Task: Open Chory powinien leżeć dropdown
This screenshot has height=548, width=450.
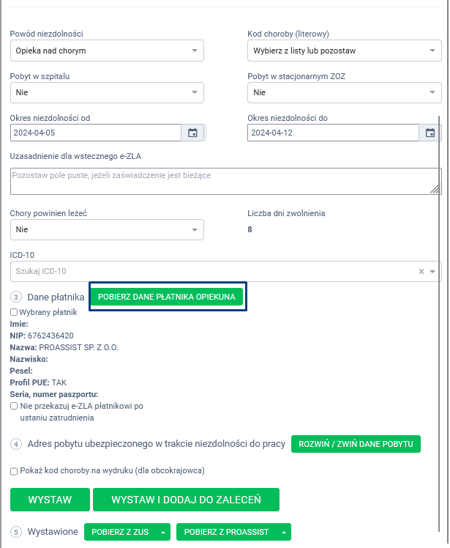Action: coord(107,229)
